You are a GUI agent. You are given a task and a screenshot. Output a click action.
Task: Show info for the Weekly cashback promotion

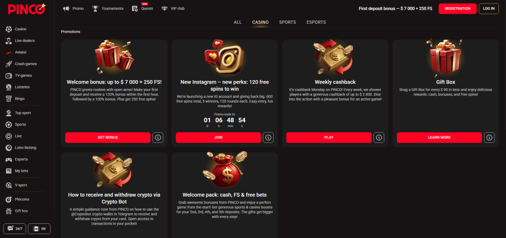pos(379,137)
